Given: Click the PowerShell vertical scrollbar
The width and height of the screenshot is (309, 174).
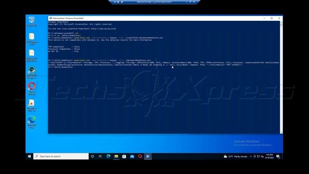Looking at the screenshot, I should click(x=281, y=77).
